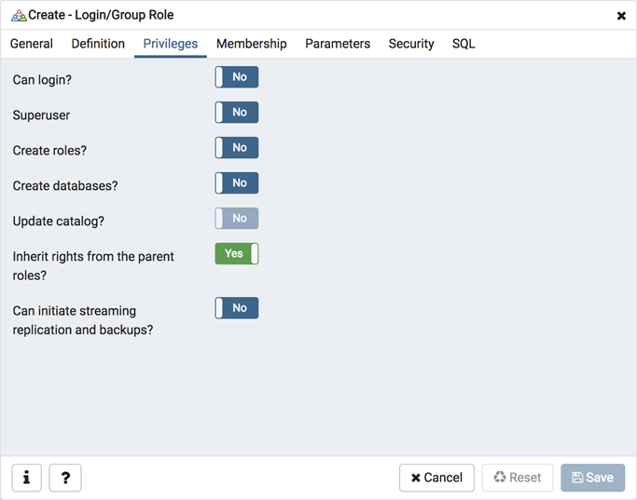Open the Definition tab
The width and height of the screenshot is (637, 500).
coord(98,44)
